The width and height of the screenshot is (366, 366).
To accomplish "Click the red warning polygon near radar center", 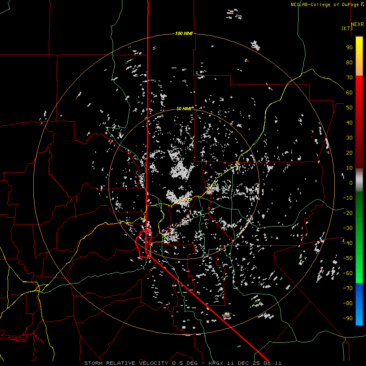I will point(144,244).
